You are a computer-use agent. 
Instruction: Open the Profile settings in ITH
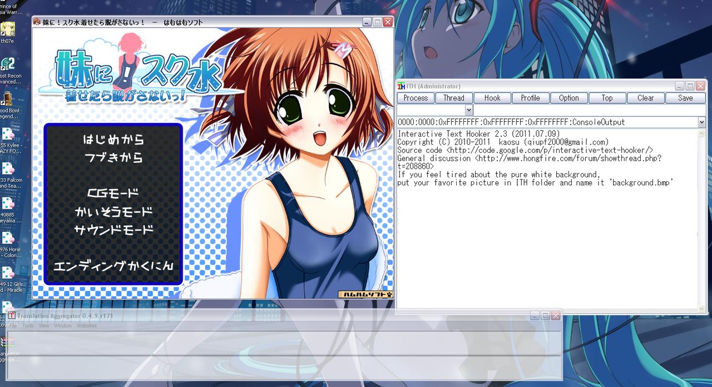tap(530, 98)
